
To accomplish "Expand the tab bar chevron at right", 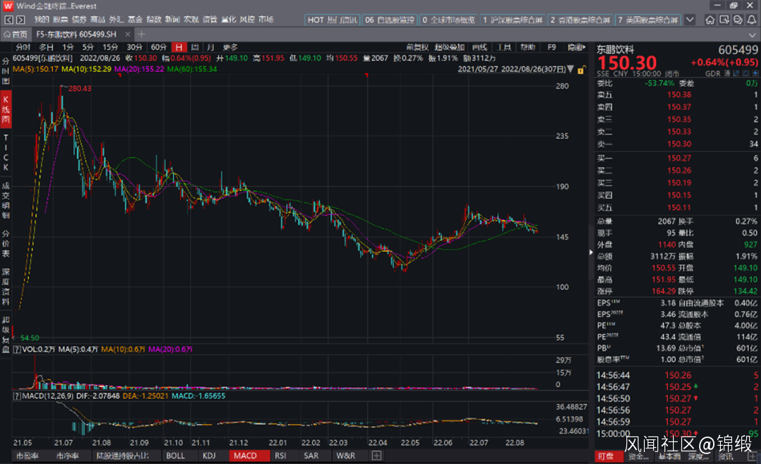I will 753,35.
